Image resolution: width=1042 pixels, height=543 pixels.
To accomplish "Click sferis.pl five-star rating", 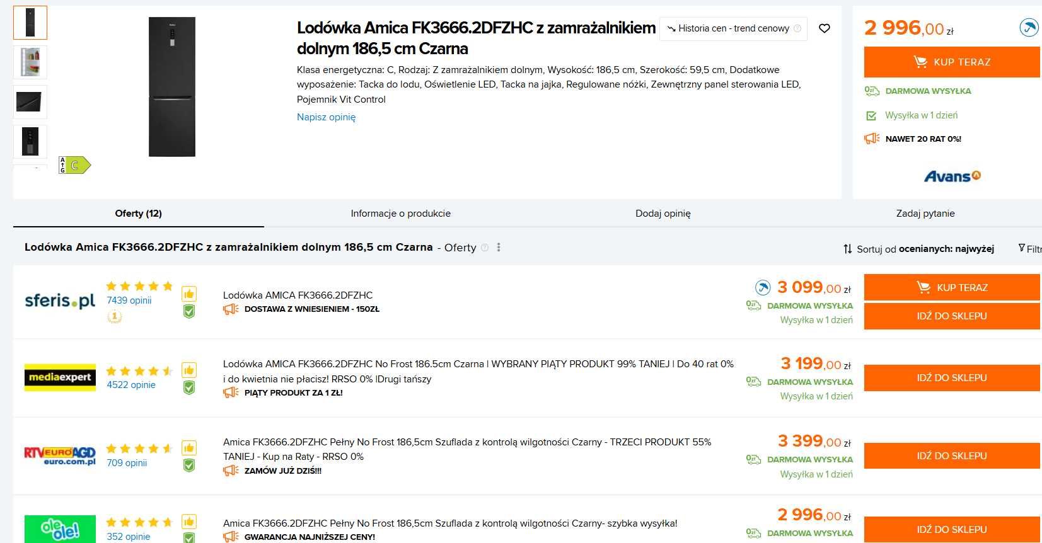I will [x=139, y=286].
